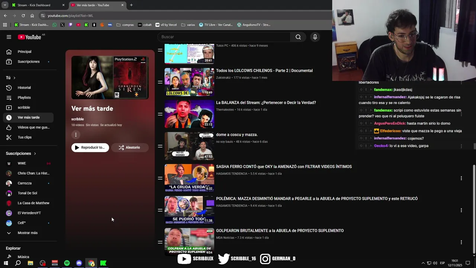Open the X (Twitter) bookmark
This screenshot has height=268, width=476.
[62, 25]
